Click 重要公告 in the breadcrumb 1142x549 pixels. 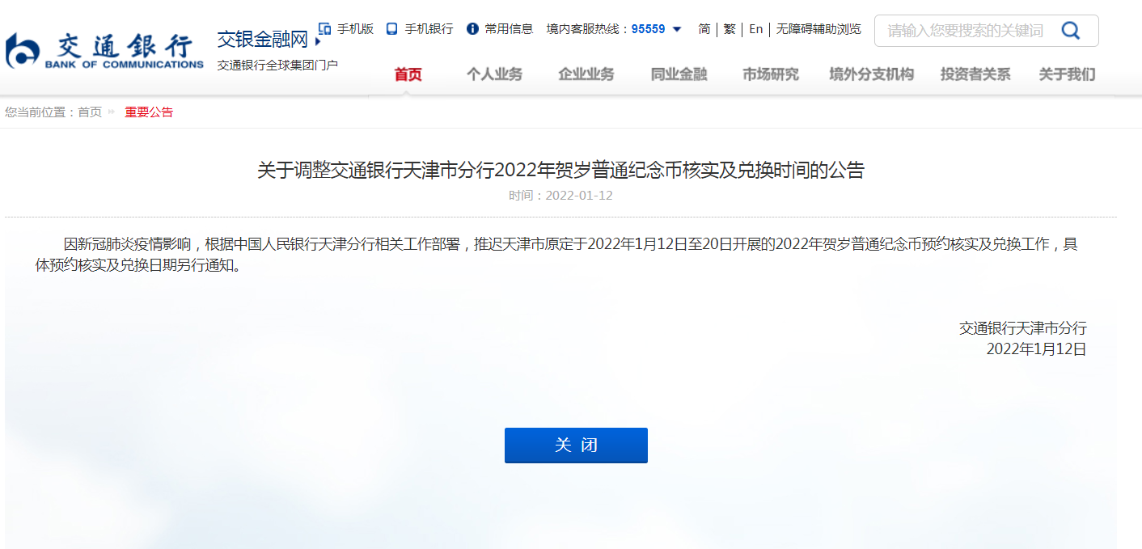point(149,112)
